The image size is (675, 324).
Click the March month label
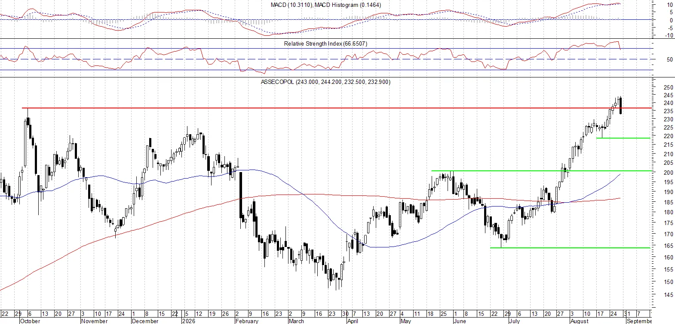point(296,321)
